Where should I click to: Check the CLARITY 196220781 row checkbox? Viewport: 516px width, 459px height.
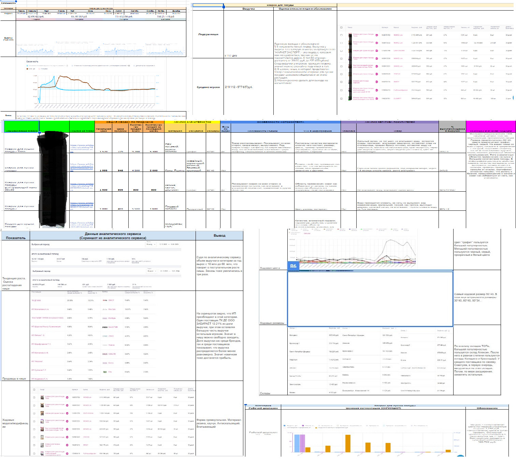(341, 99)
